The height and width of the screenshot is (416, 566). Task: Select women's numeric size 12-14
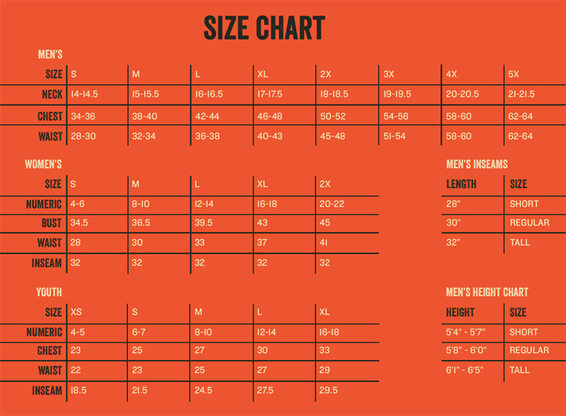(x=204, y=204)
